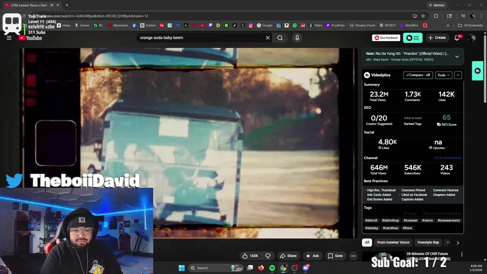
Task: Save the video to a playlist
Action: coord(335,256)
